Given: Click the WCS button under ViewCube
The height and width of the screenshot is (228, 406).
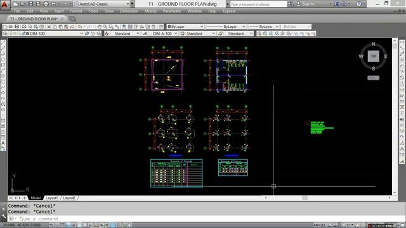Looking at the screenshot, I should point(374,77).
